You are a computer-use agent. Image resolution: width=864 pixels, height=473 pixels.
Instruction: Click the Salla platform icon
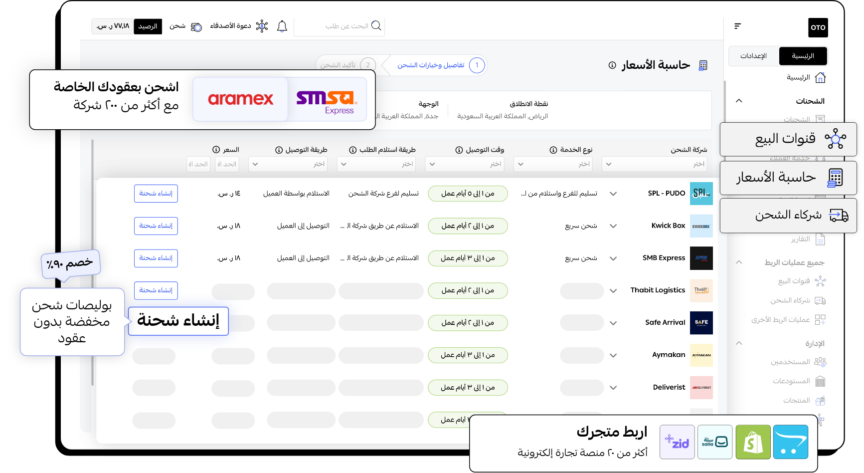[x=715, y=442]
